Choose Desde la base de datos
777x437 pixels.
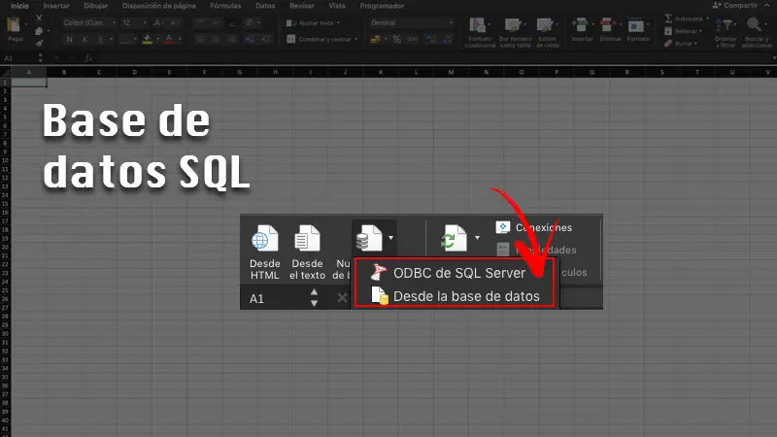click(x=456, y=296)
